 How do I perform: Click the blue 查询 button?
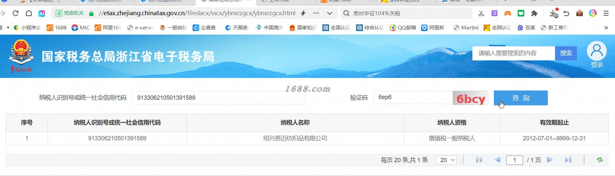pyautogui.click(x=521, y=98)
